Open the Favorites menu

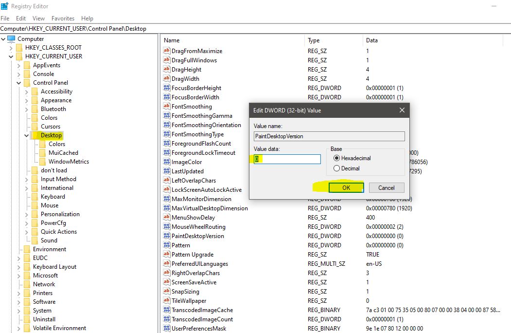63,18
